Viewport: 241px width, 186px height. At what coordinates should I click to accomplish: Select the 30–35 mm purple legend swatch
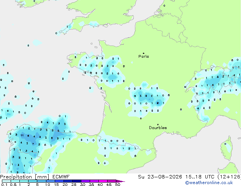(85, 181)
